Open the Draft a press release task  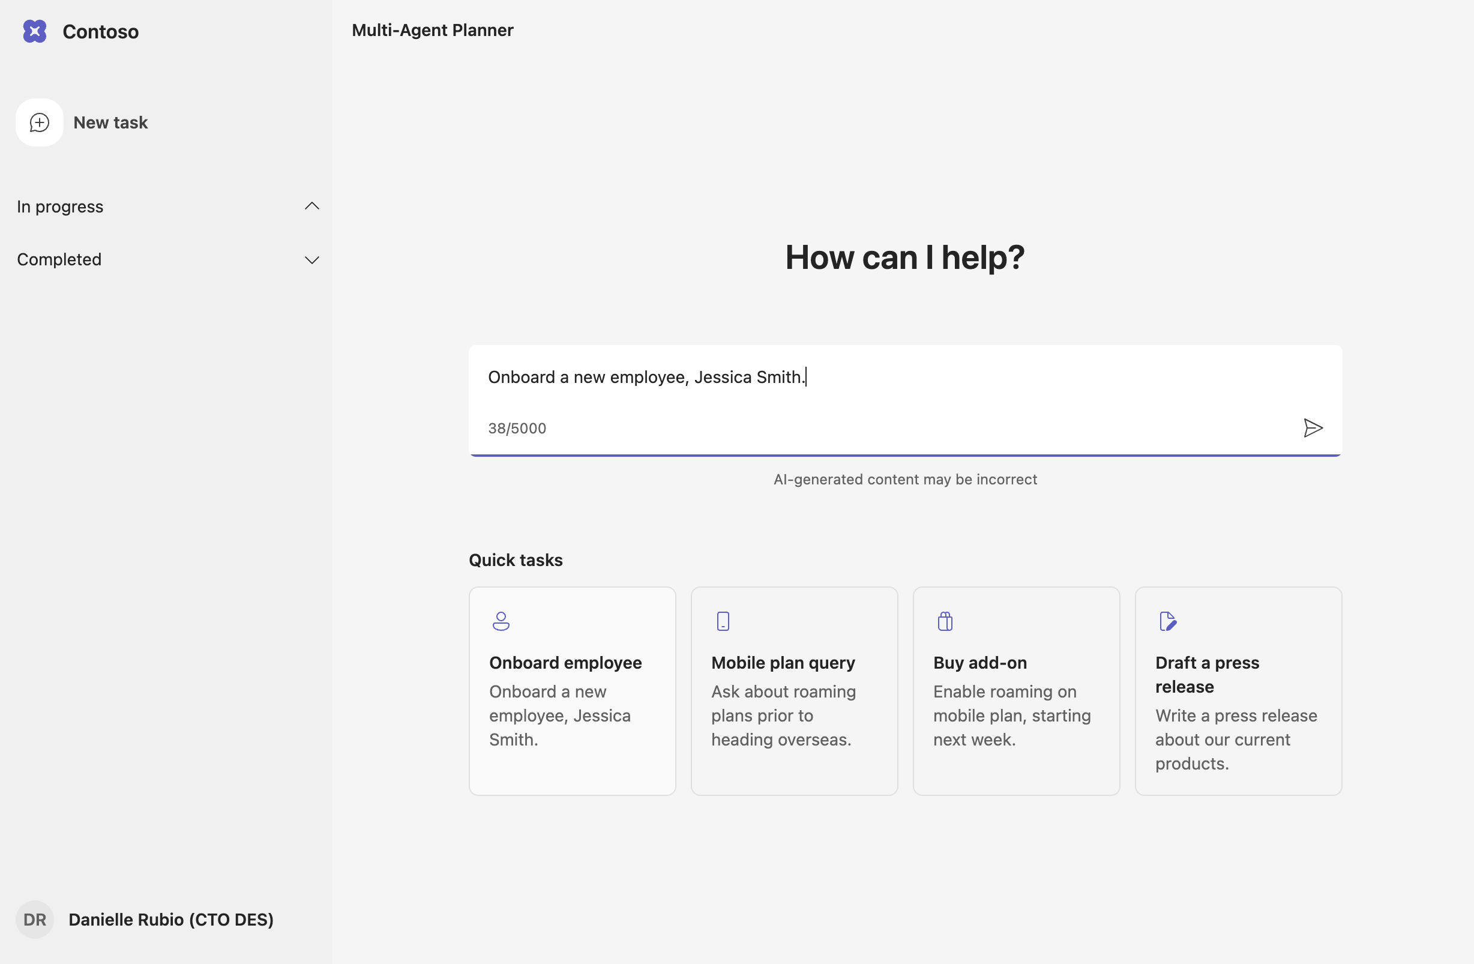coord(1206,674)
